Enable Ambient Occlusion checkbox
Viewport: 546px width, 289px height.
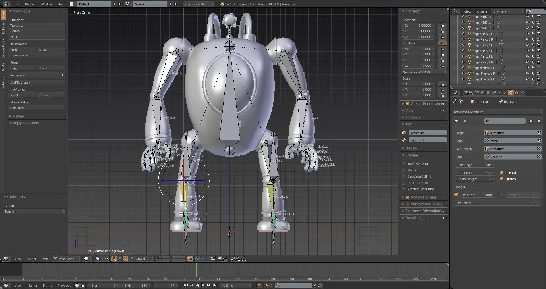[x=403, y=189]
